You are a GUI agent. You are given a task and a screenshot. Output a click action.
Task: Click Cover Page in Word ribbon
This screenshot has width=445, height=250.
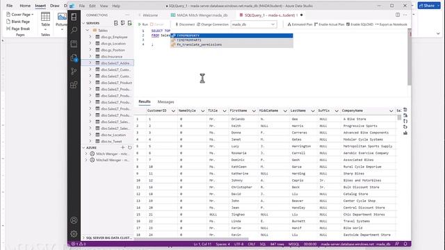point(20,15)
